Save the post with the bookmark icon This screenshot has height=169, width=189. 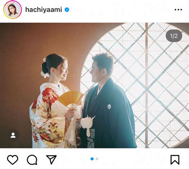pos(175,160)
